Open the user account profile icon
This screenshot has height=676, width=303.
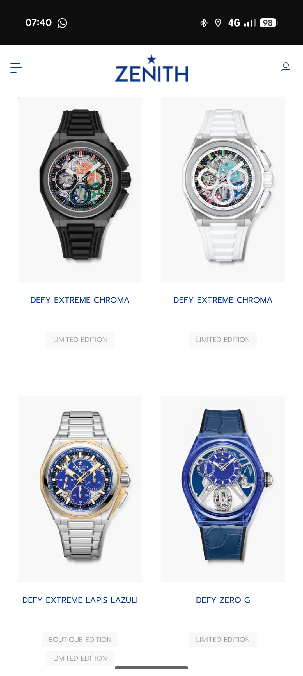pyautogui.click(x=286, y=67)
